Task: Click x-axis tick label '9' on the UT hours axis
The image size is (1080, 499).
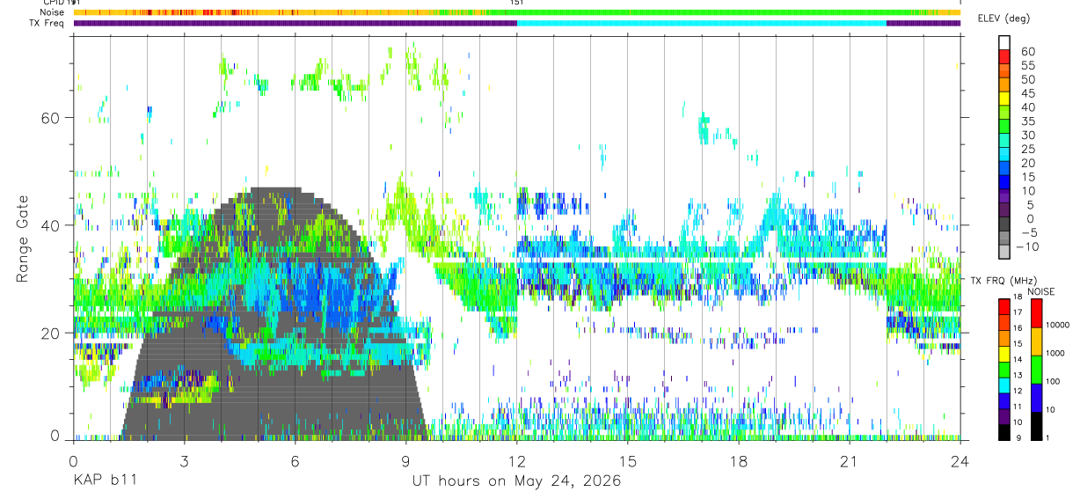Action: (x=405, y=462)
